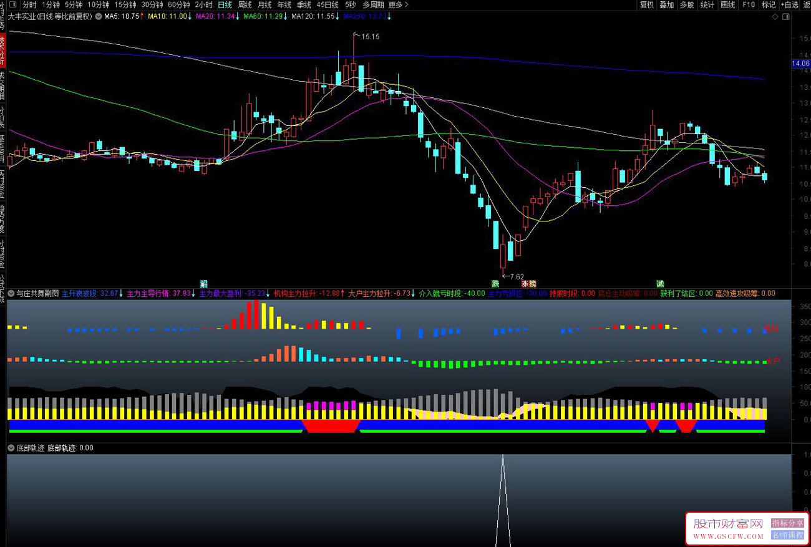Click the 跌 marker near the 7.62 low

click(495, 284)
